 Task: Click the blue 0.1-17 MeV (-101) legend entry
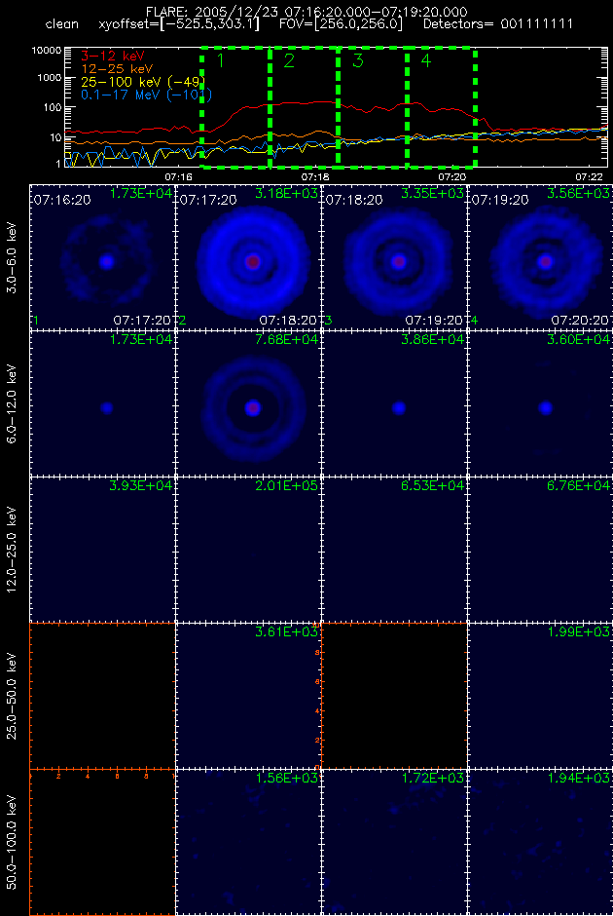pyautogui.click(x=146, y=95)
